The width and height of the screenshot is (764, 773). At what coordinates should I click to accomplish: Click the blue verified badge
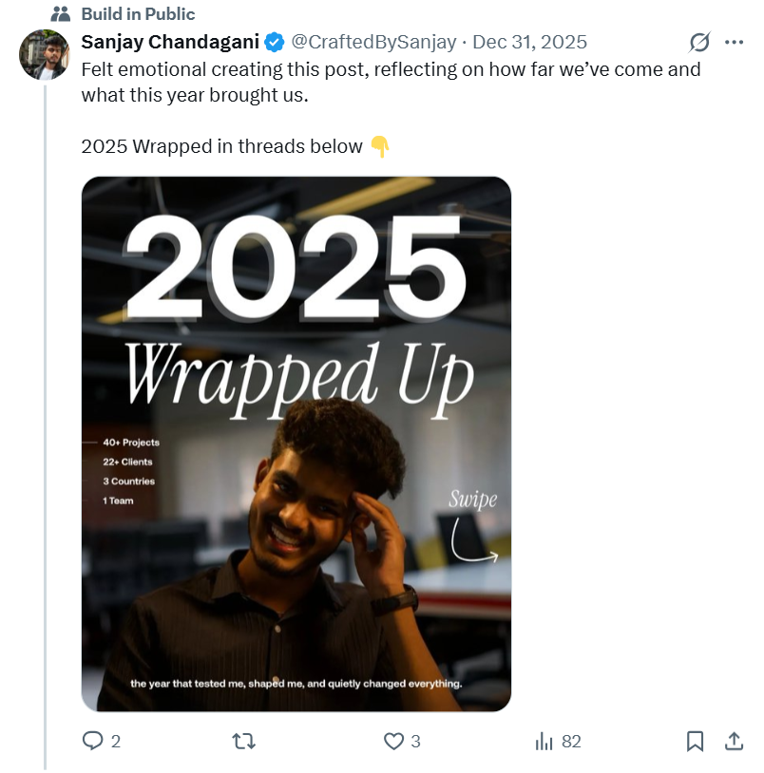click(274, 42)
